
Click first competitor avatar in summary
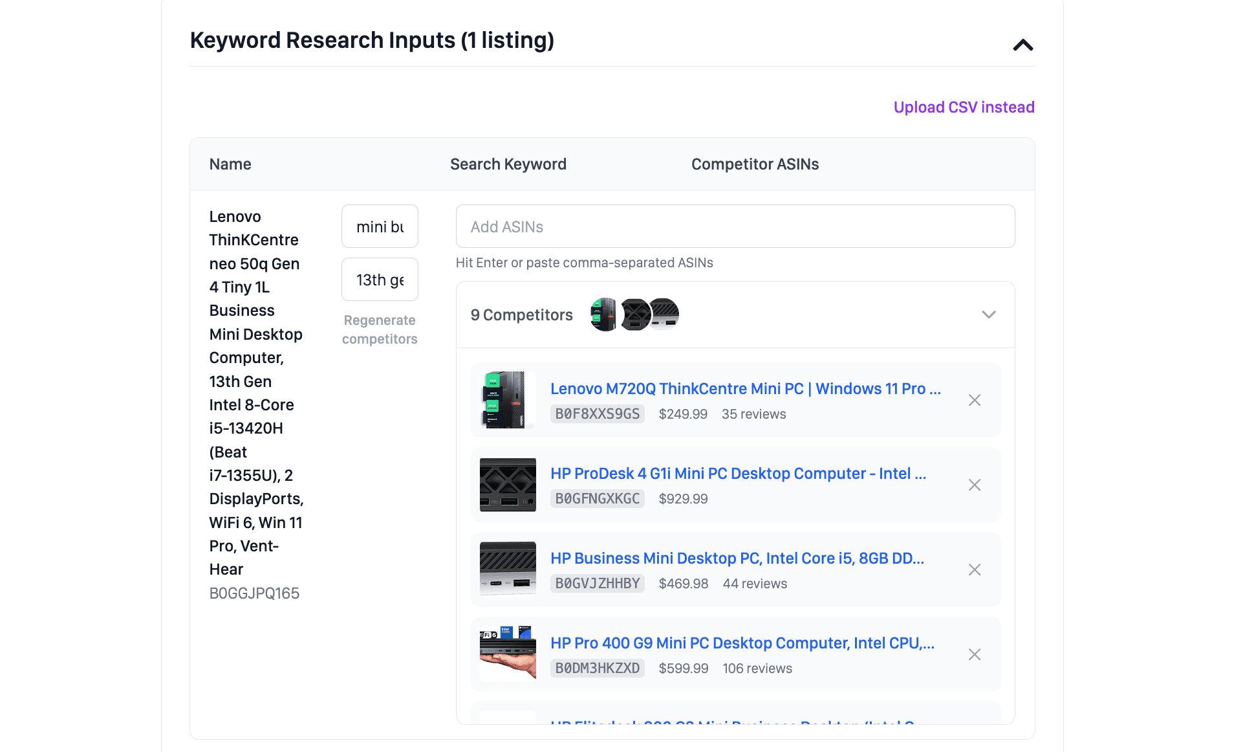click(x=604, y=315)
